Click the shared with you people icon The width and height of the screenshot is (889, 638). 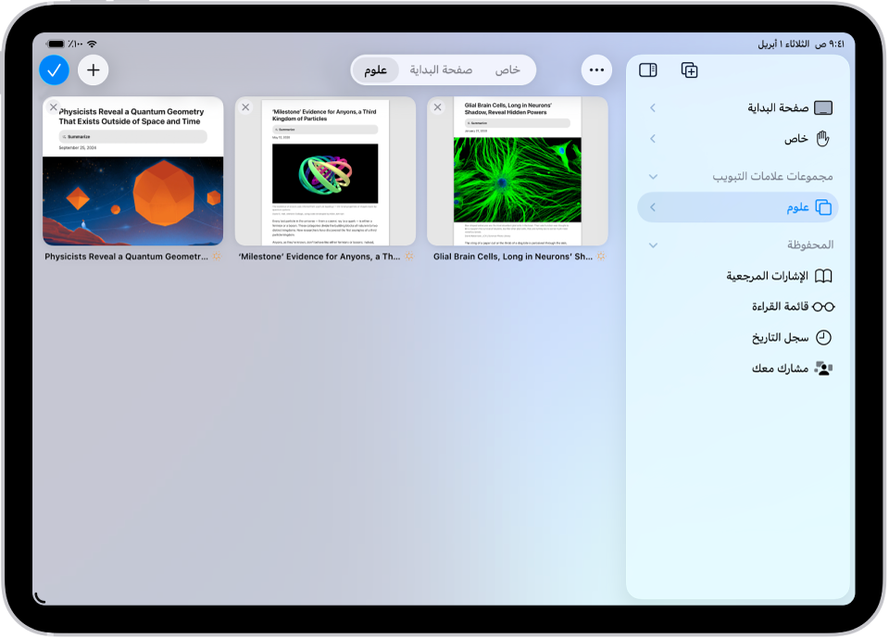pyautogui.click(x=823, y=369)
